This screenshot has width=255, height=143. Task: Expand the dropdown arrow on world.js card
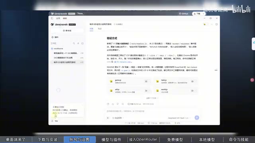tap(195, 91)
